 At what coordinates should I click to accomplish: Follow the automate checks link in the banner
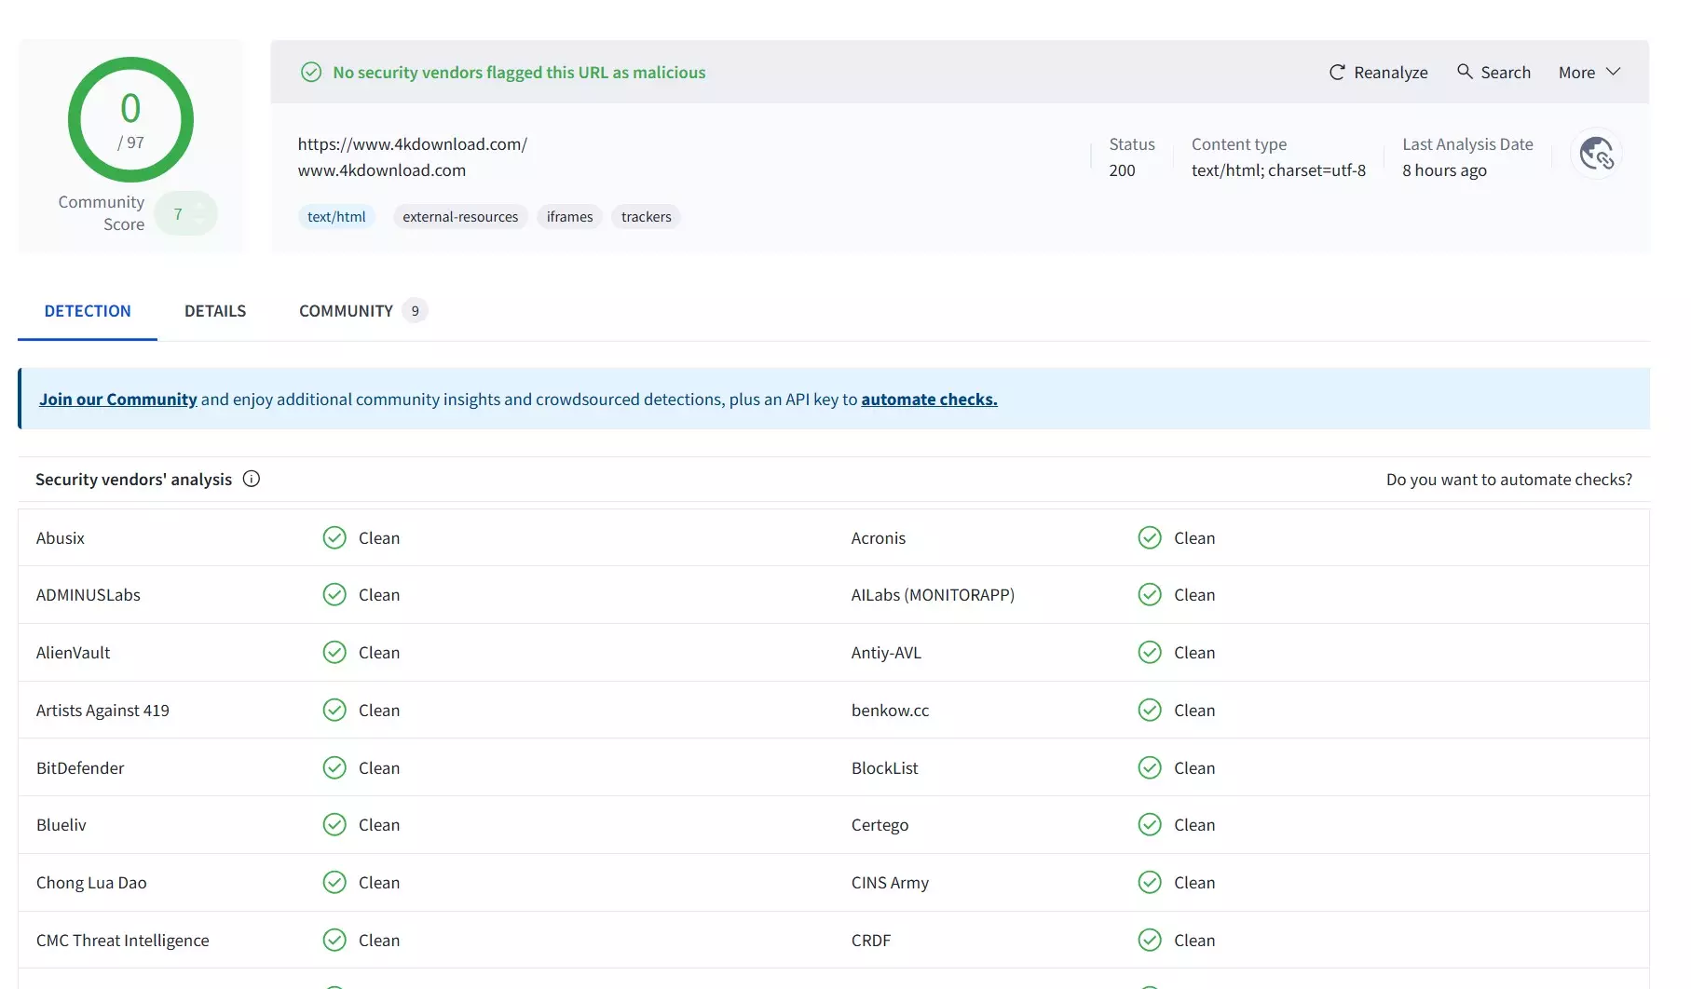[x=929, y=399]
